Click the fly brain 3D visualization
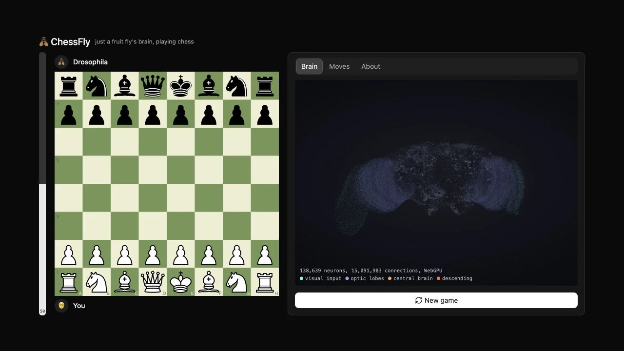The height and width of the screenshot is (351, 624). [436, 183]
